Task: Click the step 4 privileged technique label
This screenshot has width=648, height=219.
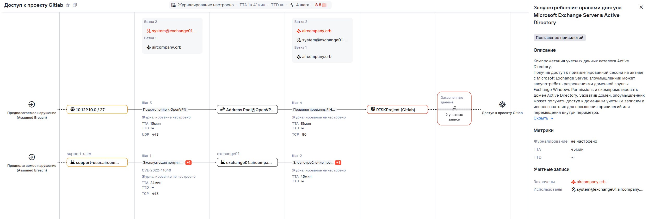Action: [x=314, y=110]
